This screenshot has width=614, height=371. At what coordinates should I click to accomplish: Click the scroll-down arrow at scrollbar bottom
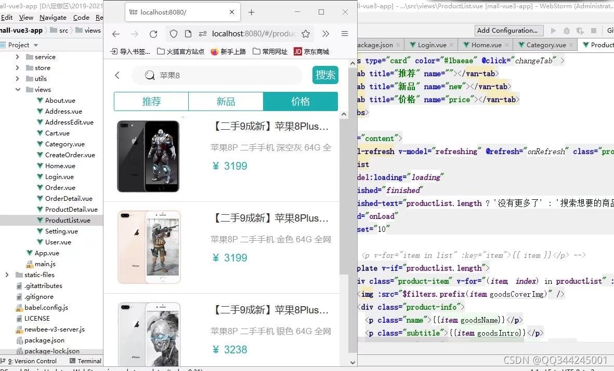[352, 363]
